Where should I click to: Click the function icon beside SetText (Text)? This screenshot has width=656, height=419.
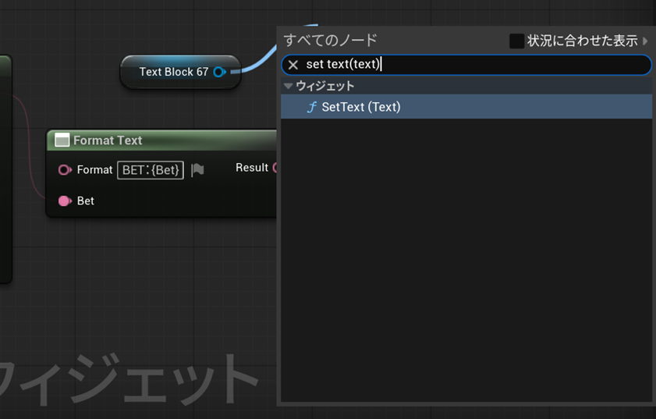coord(311,107)
